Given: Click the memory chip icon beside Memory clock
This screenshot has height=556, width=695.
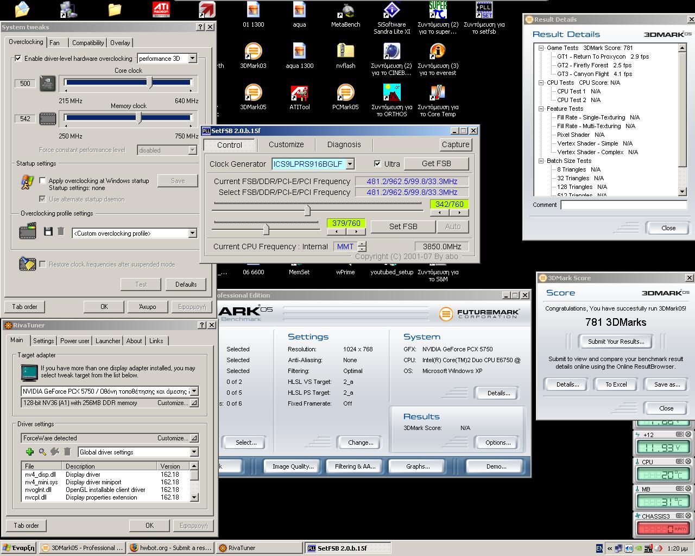Looking at the screenshot, I should tap(48, 118).
